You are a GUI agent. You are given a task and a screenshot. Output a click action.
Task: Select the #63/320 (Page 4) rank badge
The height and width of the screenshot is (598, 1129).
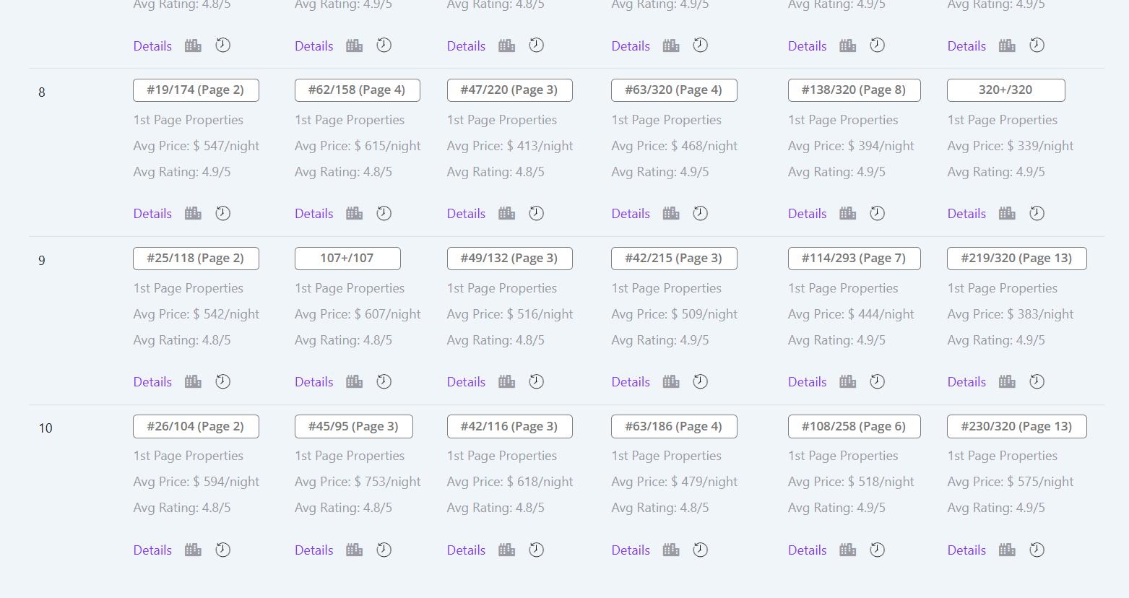point(674,90)
